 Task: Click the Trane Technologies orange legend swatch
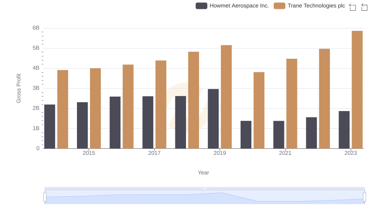279,6
